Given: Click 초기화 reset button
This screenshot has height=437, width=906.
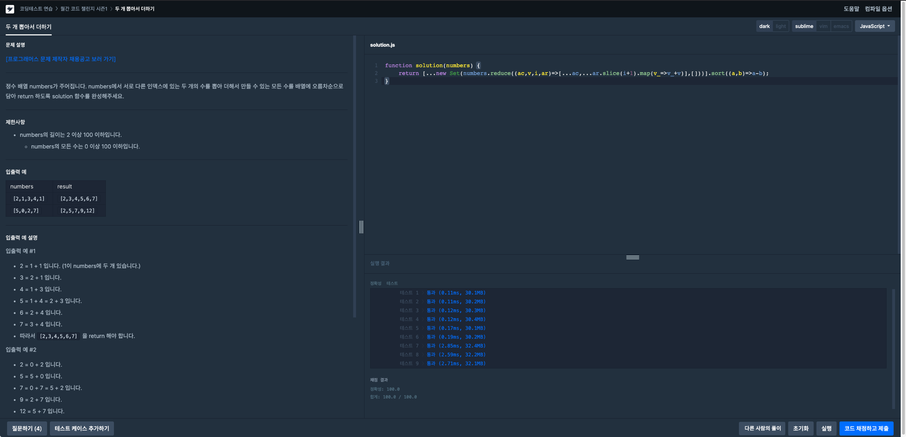Looking at the screenshot, I should (x=801, y=428).
